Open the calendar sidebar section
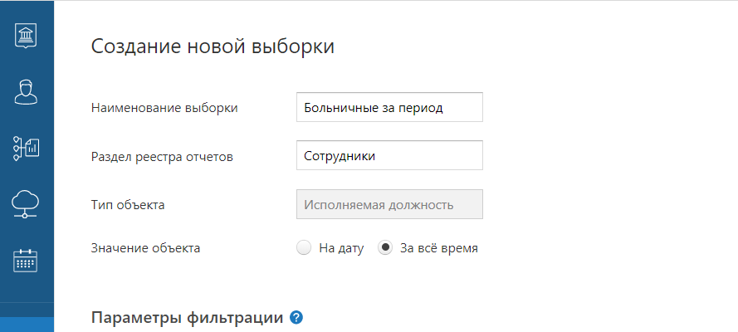This screenshot has width=738, height=332. click(27, 260)
